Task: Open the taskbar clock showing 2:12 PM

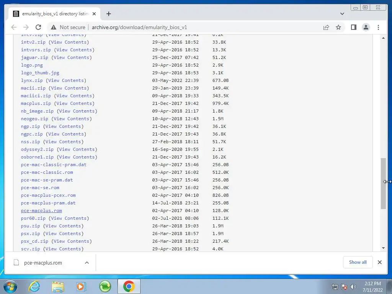Action: click(x=372, y=286)
